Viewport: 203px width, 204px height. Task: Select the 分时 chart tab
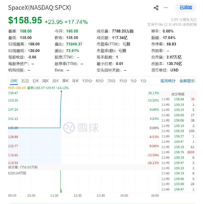point(14,81)
